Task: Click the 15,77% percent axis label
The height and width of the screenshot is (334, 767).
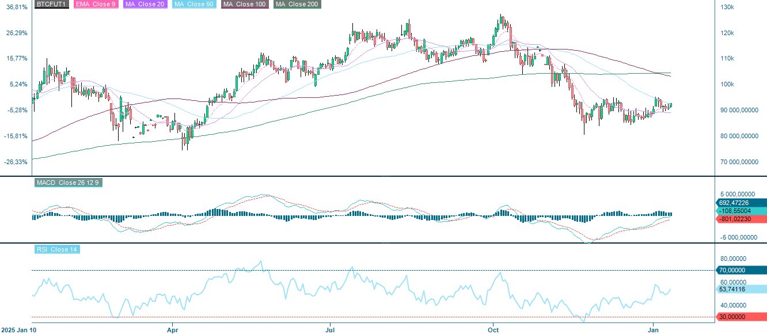Action: (17, 58)
